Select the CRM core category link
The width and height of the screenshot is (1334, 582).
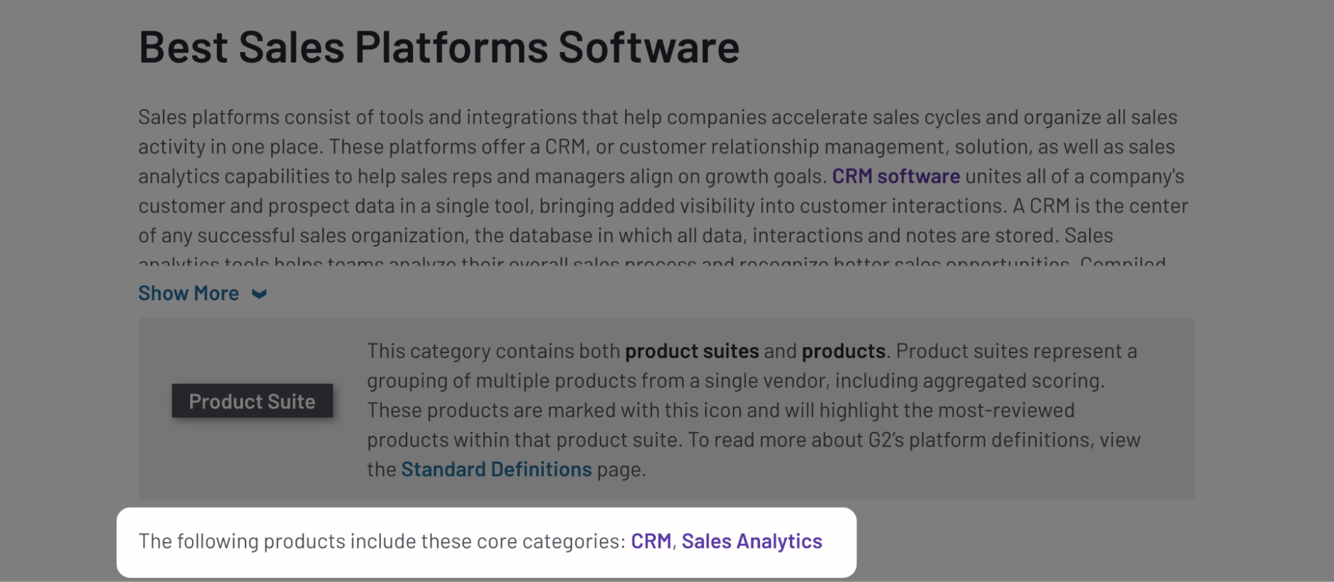(651, 541)
